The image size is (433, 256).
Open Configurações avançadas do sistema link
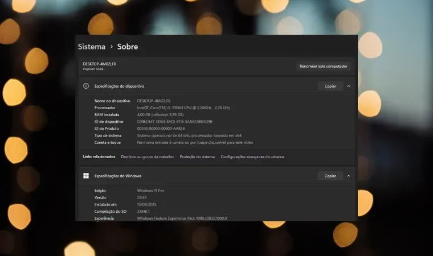252,156
